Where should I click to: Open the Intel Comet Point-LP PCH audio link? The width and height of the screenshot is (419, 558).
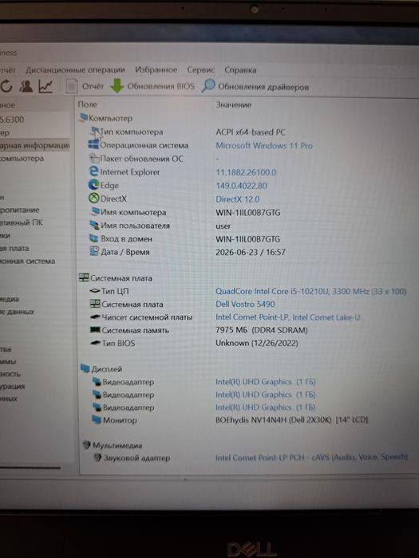311,458
